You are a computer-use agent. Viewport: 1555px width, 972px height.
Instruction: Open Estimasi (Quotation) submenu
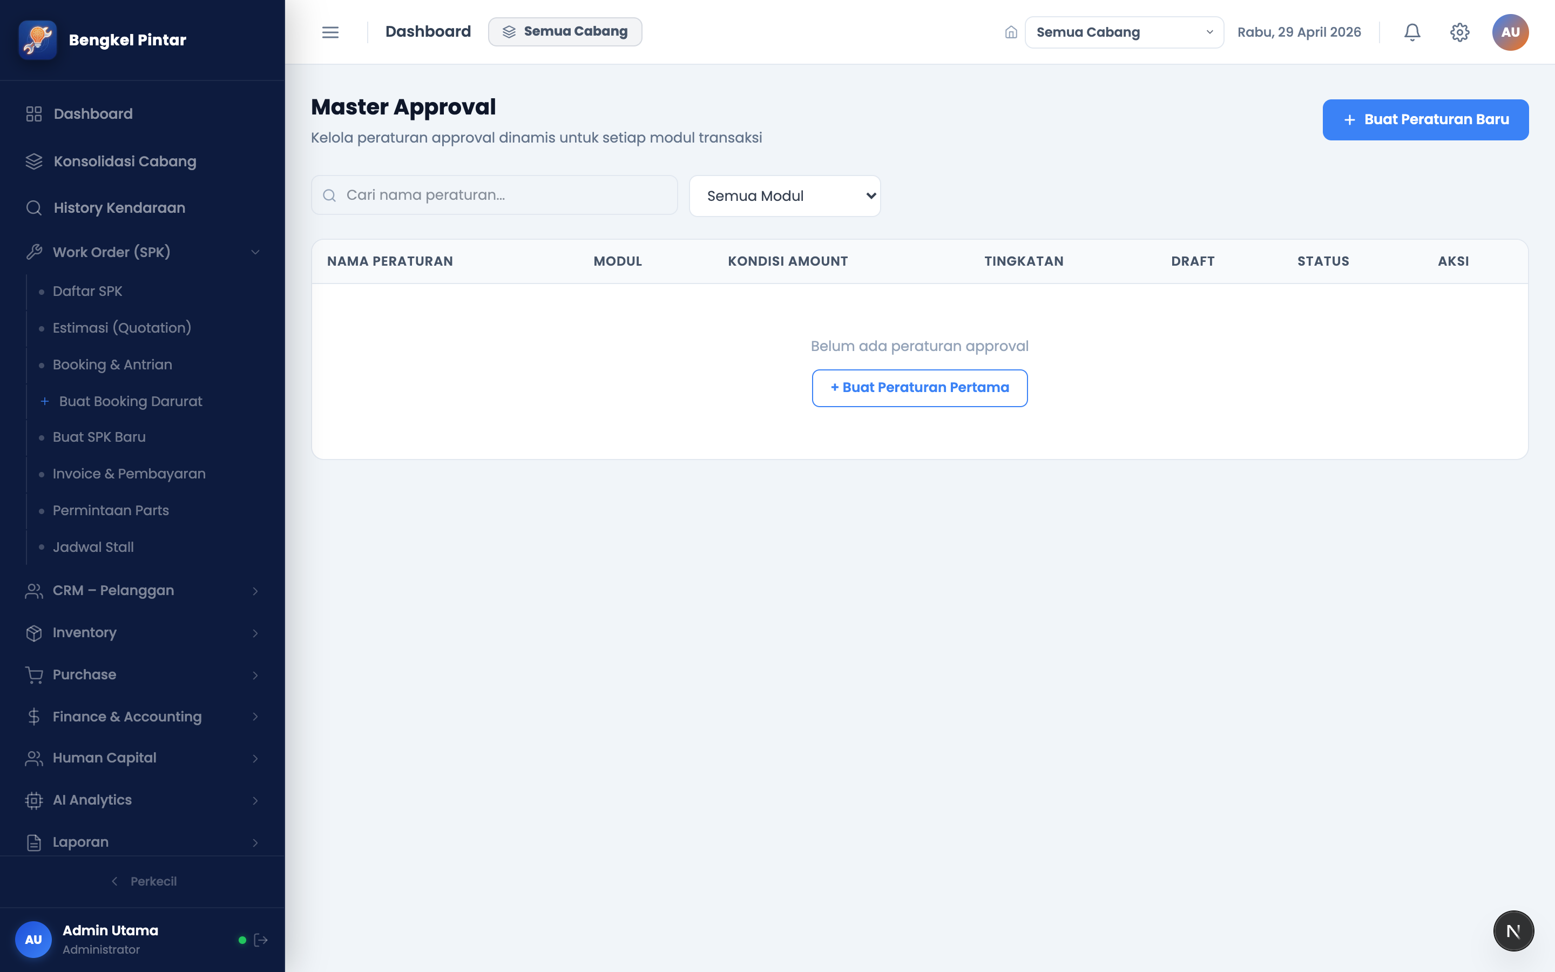coord(122,328)
